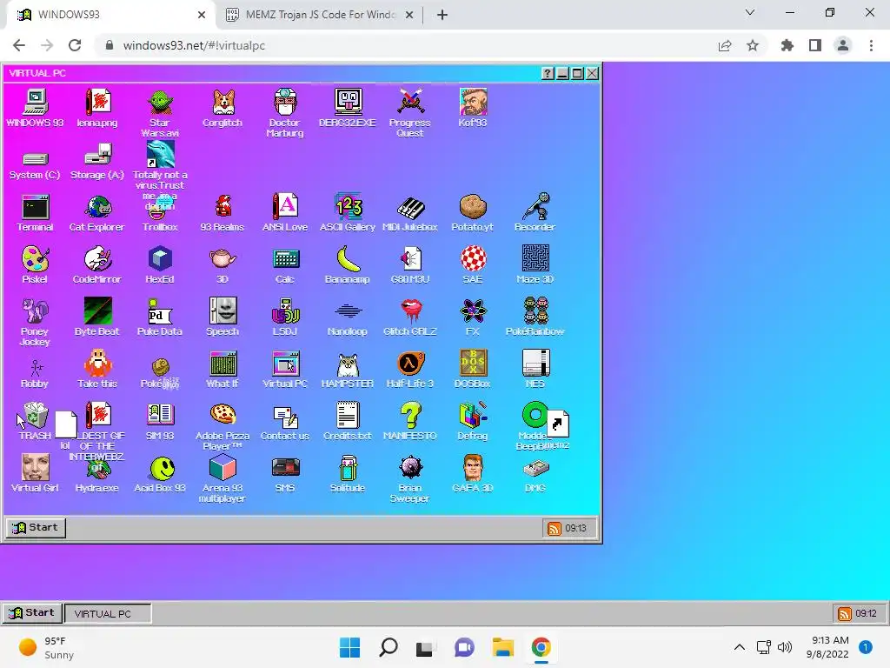The height and width of the screenshot is (668, 890).
Task: Launch Cat Explorer browser icon
Action: (97, 207)
